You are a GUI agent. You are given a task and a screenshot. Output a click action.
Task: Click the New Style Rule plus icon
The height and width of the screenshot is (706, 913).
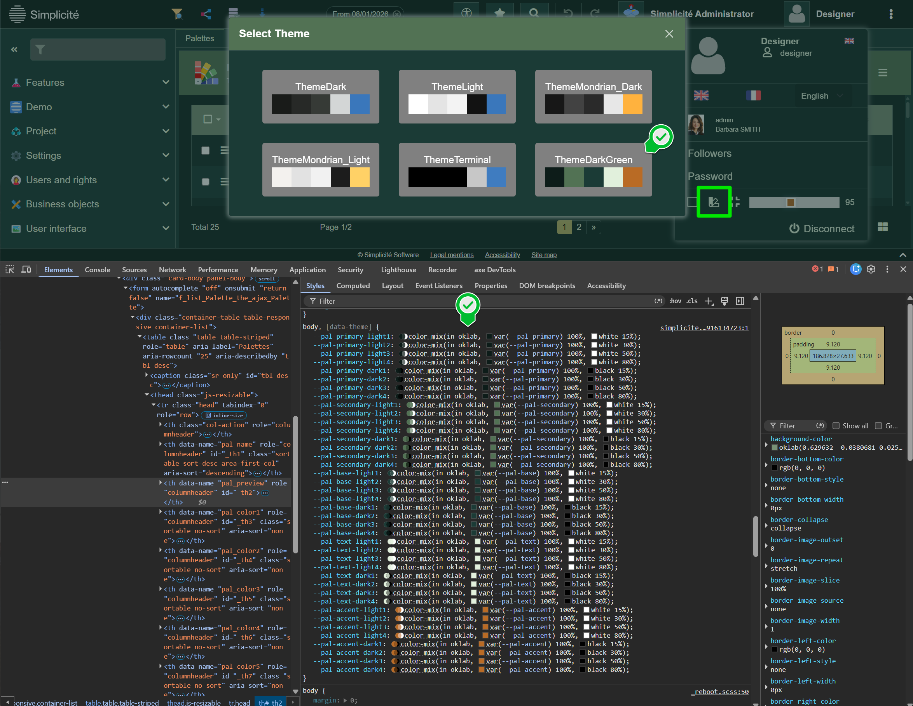point(709,301)
